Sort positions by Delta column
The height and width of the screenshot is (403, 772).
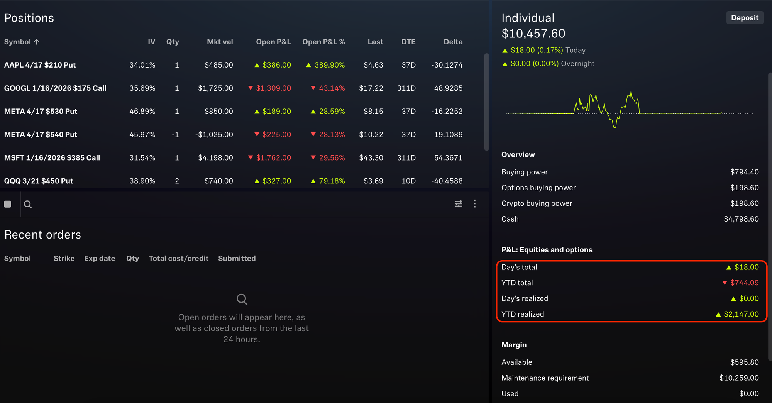453,42
